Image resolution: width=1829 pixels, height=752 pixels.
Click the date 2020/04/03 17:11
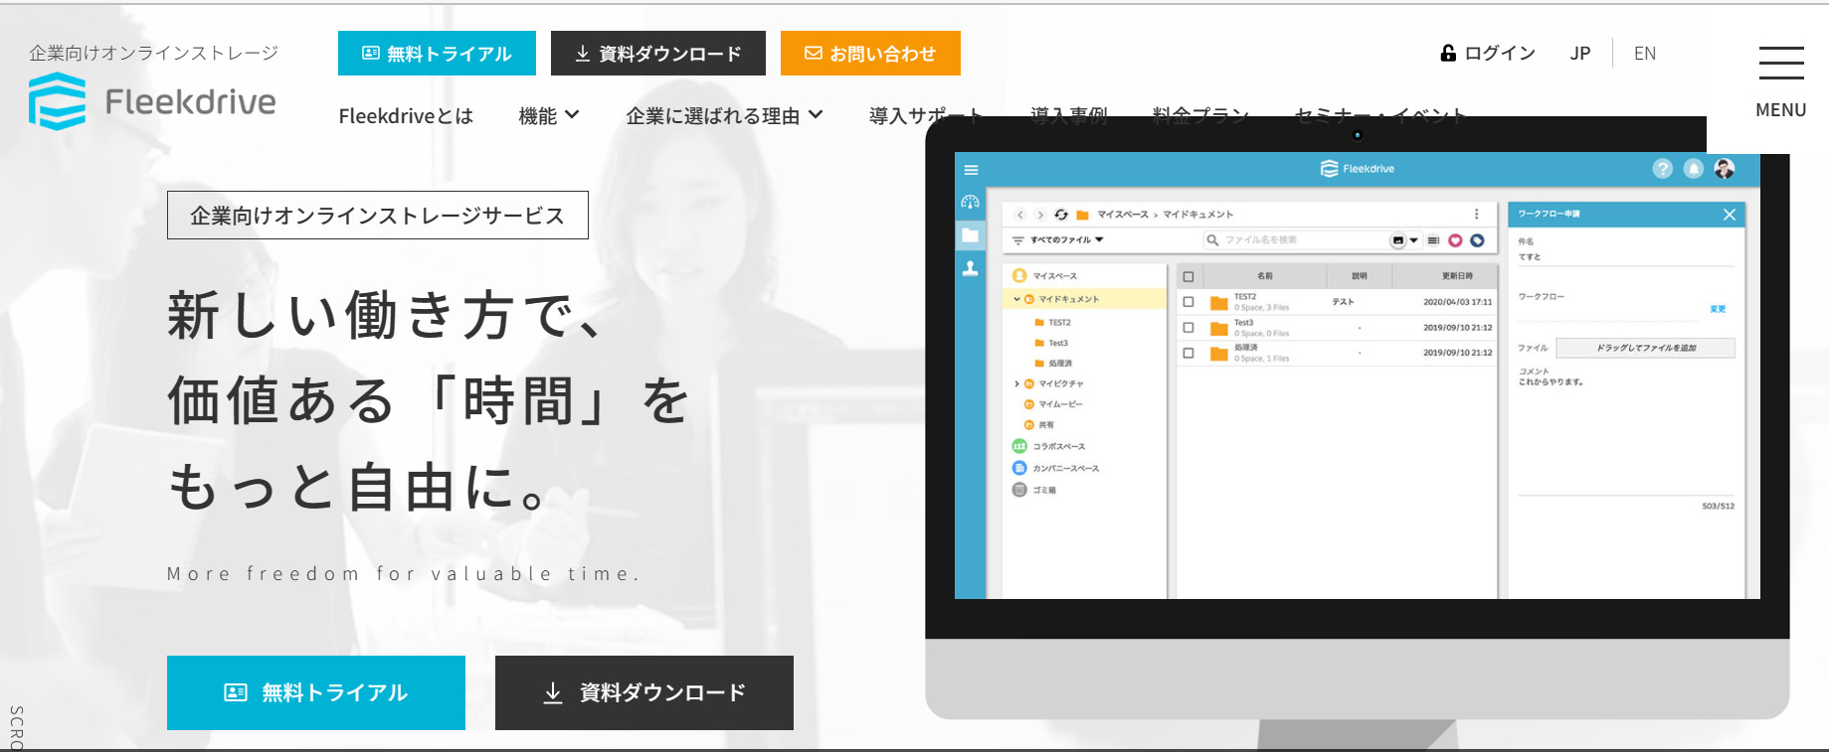1457,302
